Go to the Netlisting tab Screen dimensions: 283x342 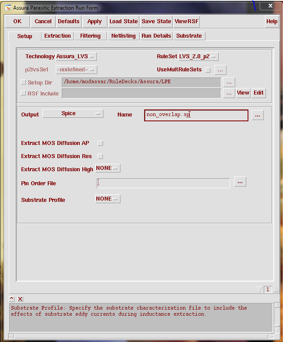point(124,36)
